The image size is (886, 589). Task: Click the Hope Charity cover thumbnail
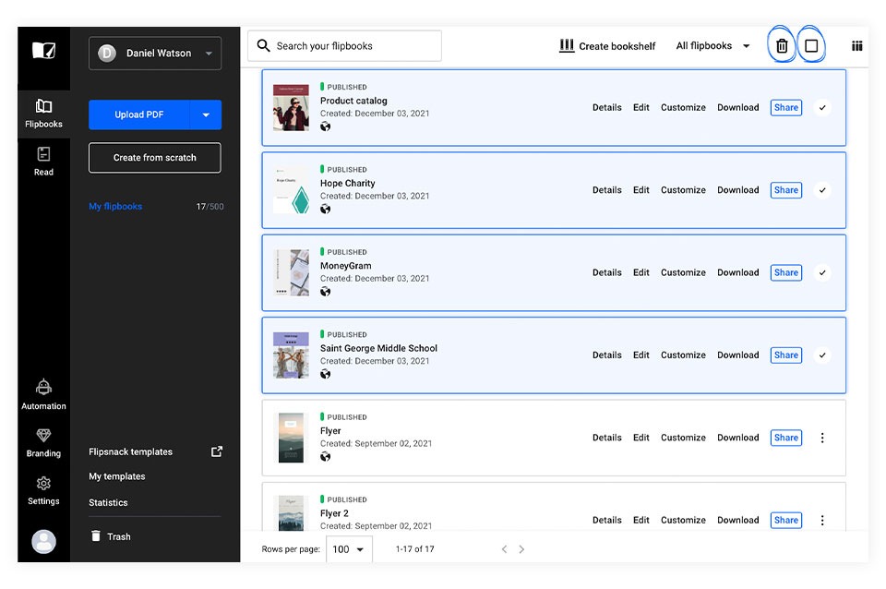click(291, 190)
